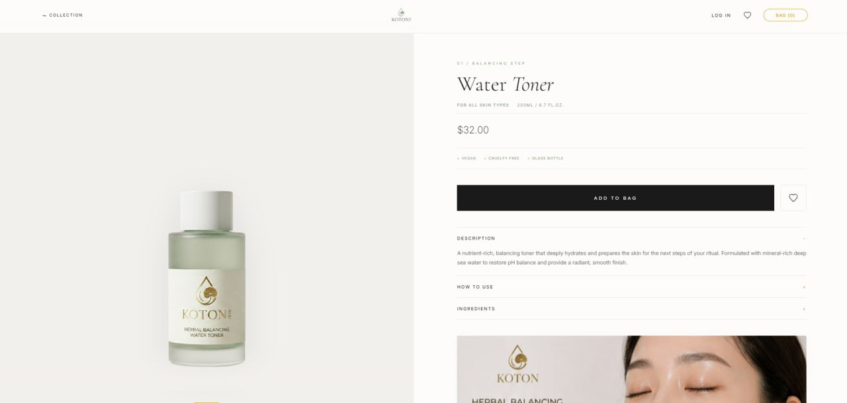847x403 pixels.
Task: Expand the Ingredients section
Action: click(631, 309)
